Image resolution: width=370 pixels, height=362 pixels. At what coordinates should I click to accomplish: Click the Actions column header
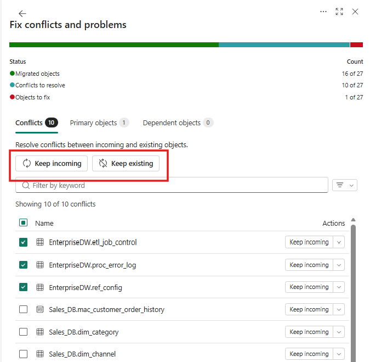(x=334, y=223)
